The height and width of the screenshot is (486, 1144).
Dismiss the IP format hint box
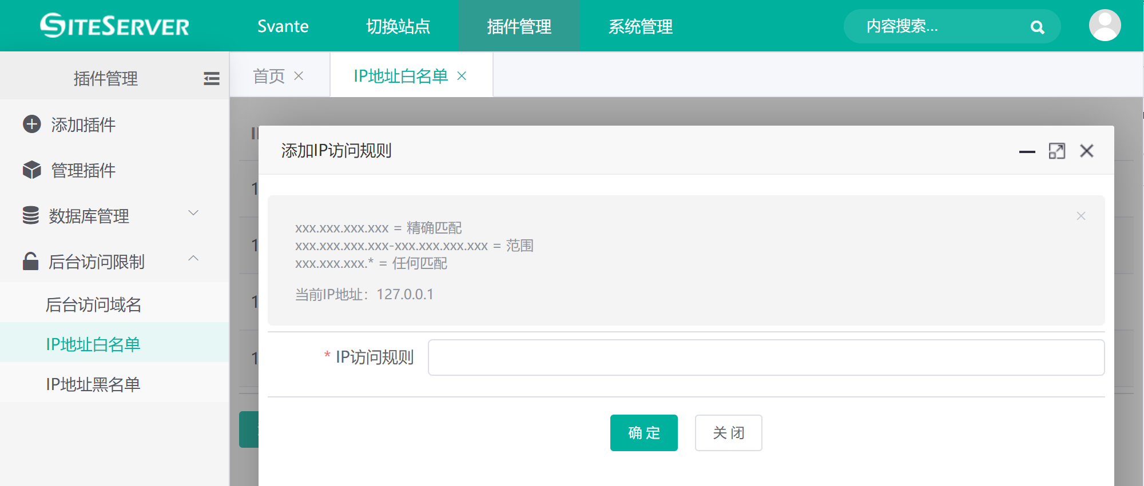click(1081, 216)
